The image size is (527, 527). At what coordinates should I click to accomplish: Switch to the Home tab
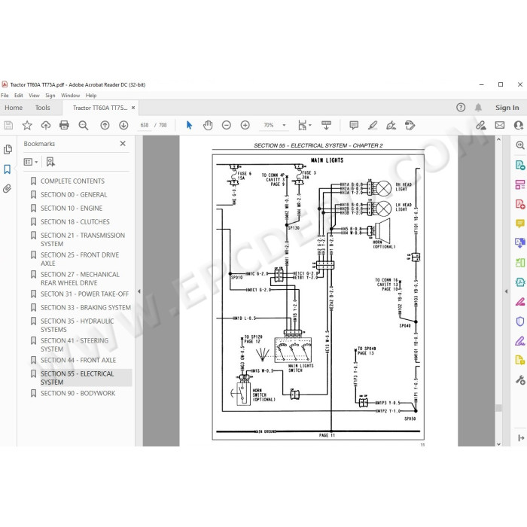(x=14, y=108)
